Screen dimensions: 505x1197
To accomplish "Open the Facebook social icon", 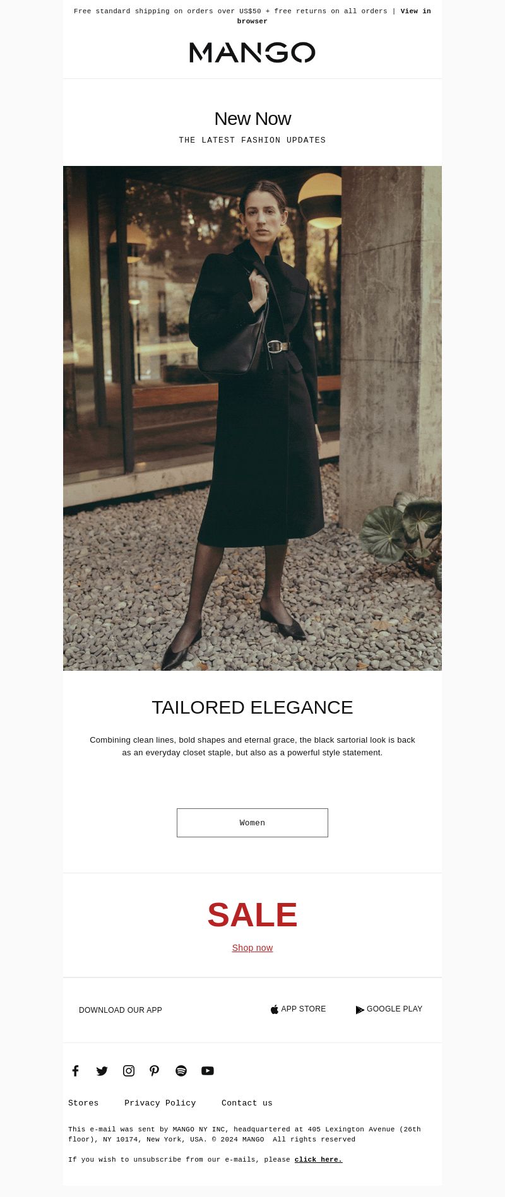I will 76,1071.
